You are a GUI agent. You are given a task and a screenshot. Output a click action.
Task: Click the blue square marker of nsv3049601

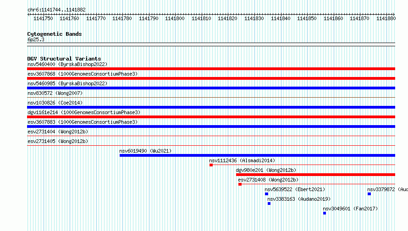325,213
